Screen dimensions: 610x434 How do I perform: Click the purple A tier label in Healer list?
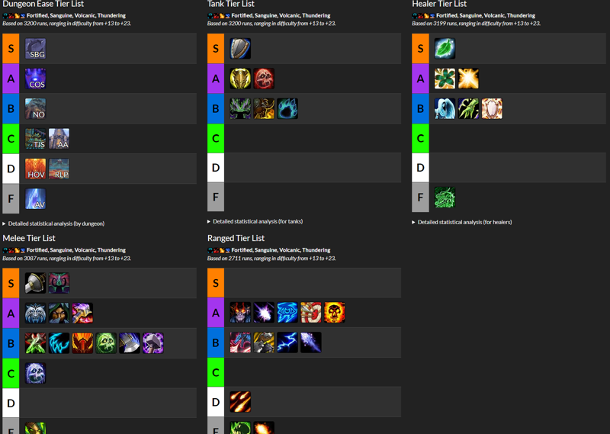click(x=420, y=79)
